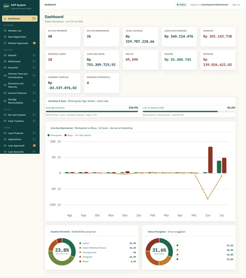Viewport: 246px width, 278px height.
Task: Click the Cash and Bank amount
Action: [x=101, y=62]
